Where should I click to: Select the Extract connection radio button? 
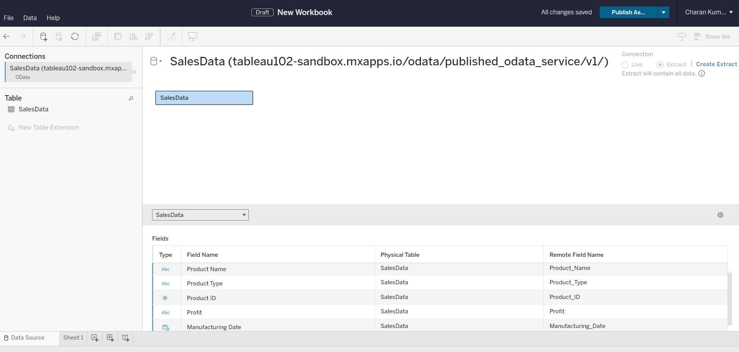[x=661, y=65]
